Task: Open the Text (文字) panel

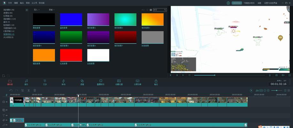Action: click(45, 82)
